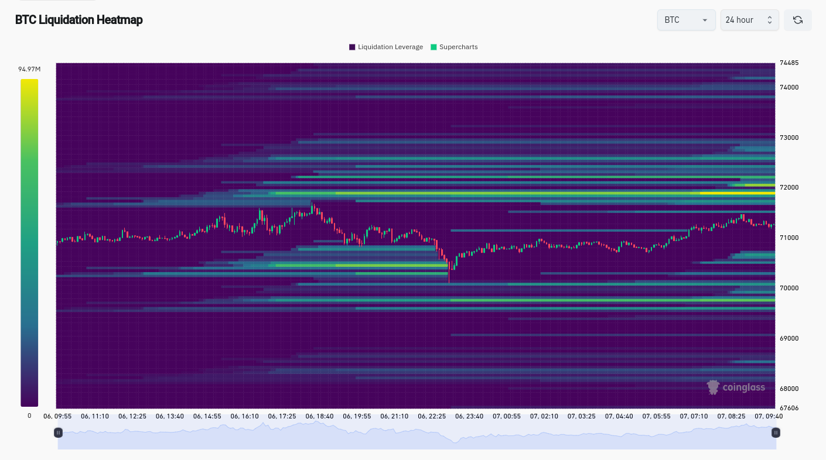Click the "06, 23:40" time axis label
Viewport: 826px width, 460px height.
[x=470, y=416]
